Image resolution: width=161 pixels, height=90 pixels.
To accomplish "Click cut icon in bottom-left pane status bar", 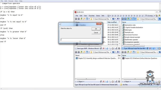I will (107, 81).
